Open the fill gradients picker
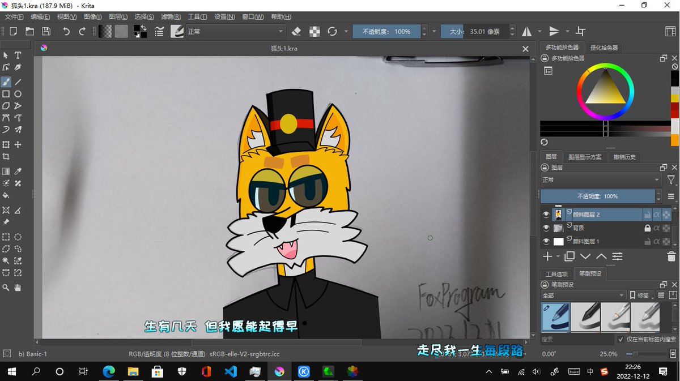Viewport: 680px width, 381px height. 105,32
